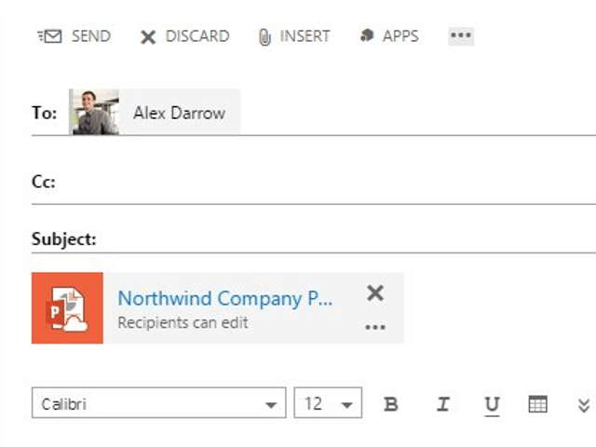The height and width of the screenshot is (447, 596).
Task: Open the Insert attachment menu
Action: 294,36
